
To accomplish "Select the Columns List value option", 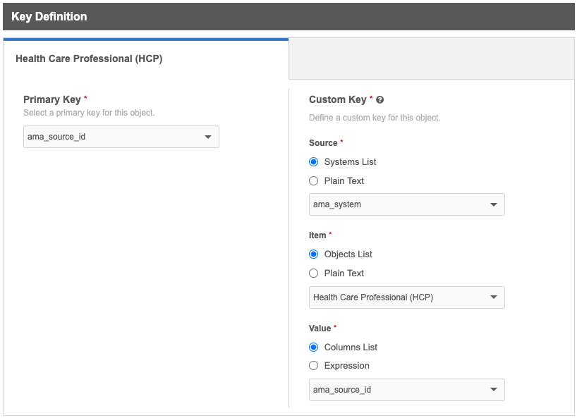I will pyautogui.click(x=314, y=348).
